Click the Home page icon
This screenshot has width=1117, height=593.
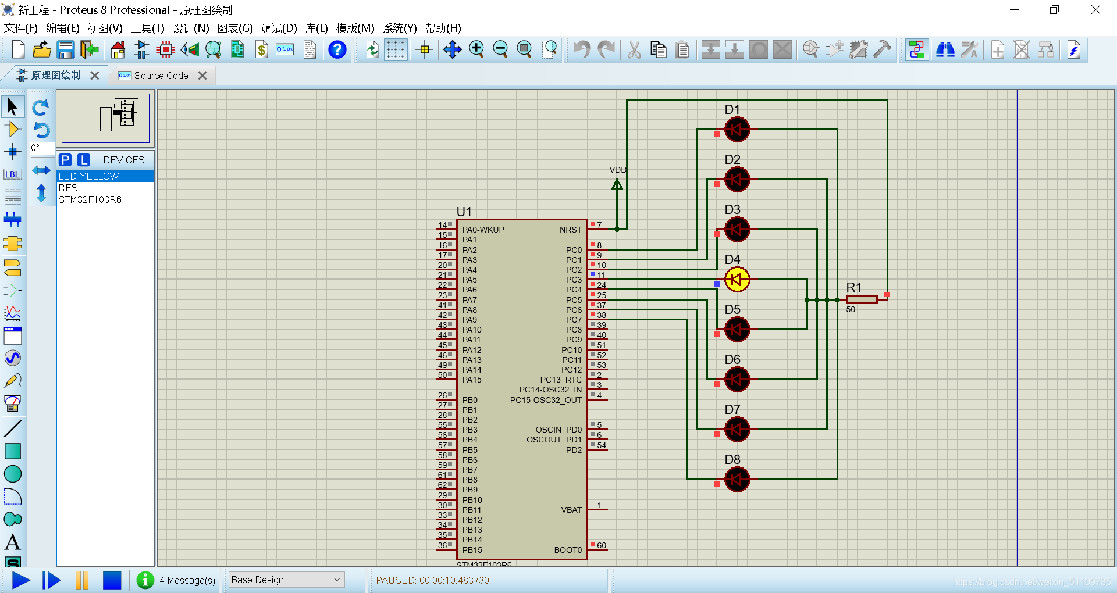click(x=118, y=50)
